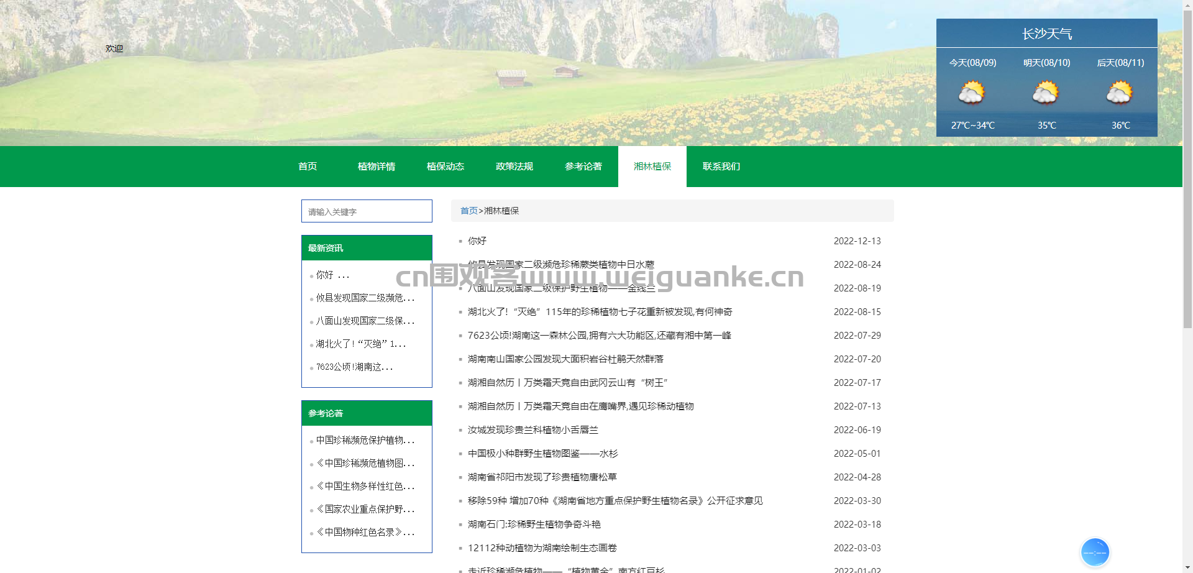Click the page vertical scrollbar
Viewport: 1193px width, 573px height.
[x=1187, y=168]
